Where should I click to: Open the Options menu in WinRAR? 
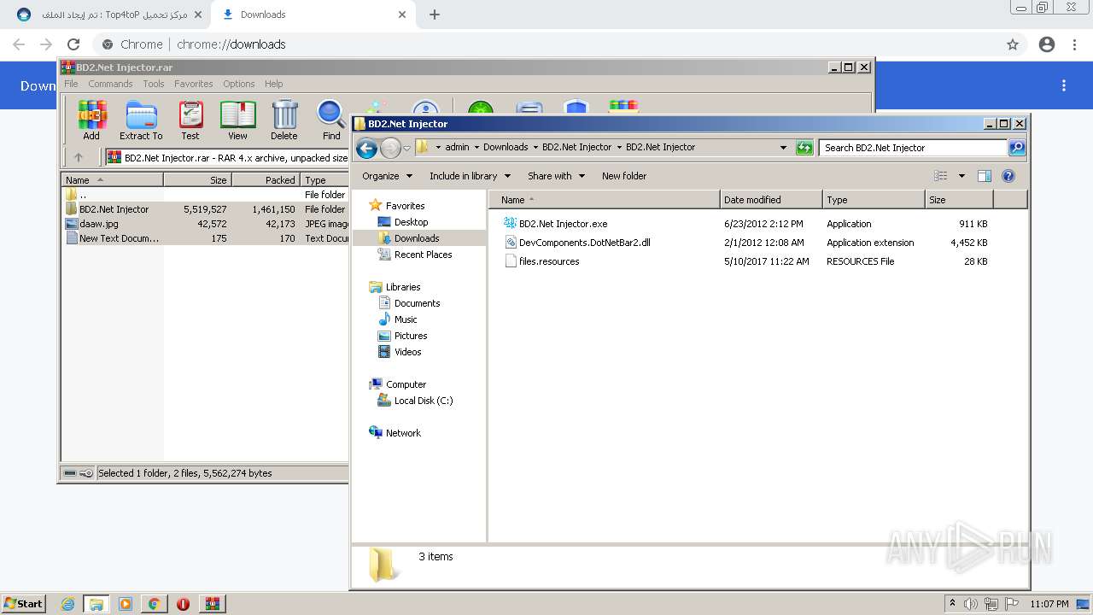click(x=239, y=84)
